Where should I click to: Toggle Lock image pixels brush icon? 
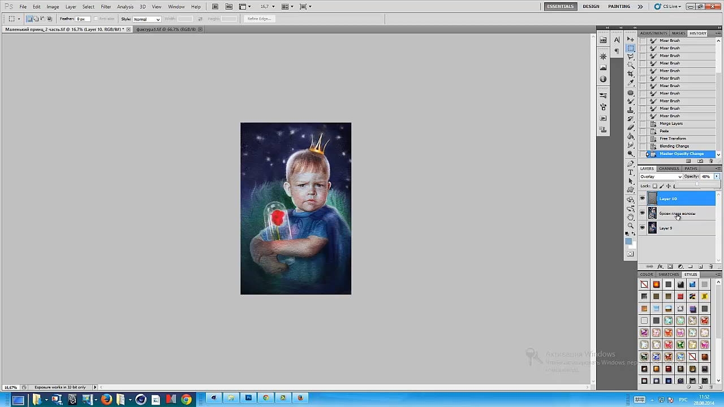662,186
